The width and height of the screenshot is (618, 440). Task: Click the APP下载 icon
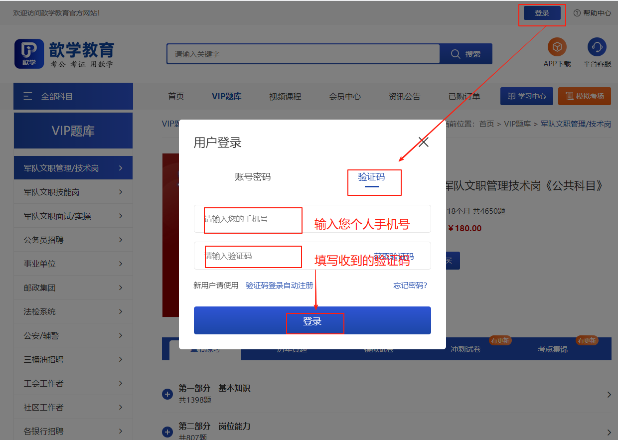[557, 47]
